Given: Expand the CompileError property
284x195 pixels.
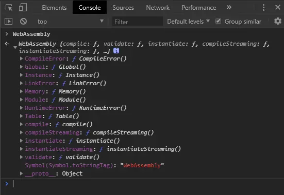Looking at the screenshot, I should click(21, 59).
